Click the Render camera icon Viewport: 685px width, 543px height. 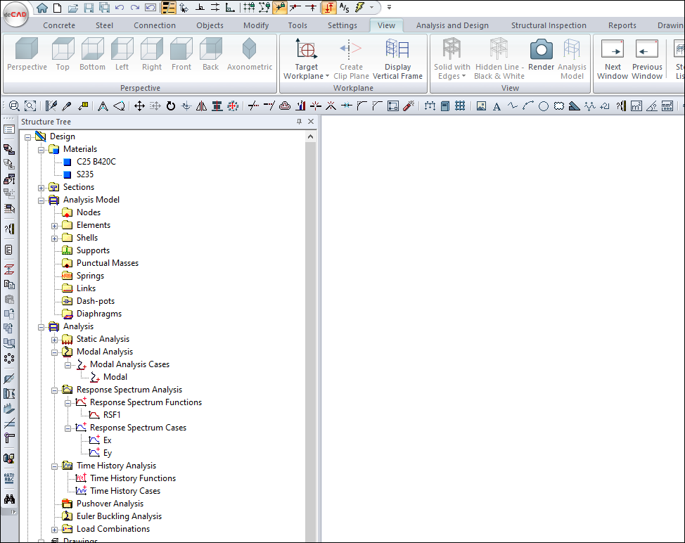point(541,50)
